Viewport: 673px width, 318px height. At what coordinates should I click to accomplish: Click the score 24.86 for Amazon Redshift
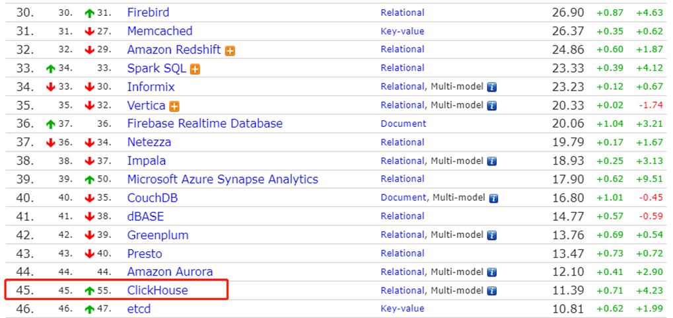point(568,50)
